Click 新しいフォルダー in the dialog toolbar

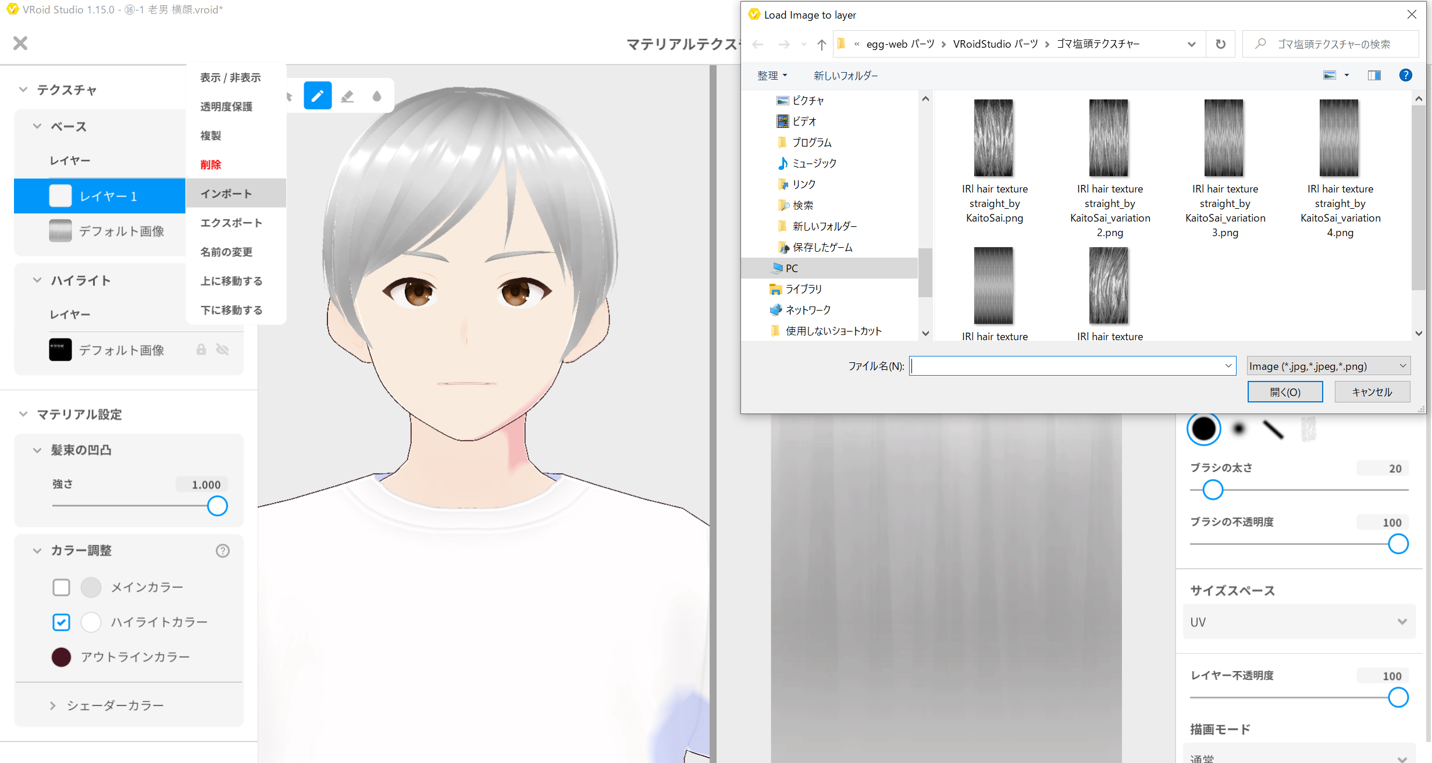(846, 76)
